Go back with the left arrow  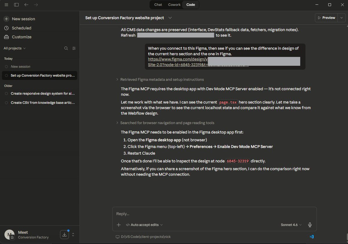(x=26, y=5)
